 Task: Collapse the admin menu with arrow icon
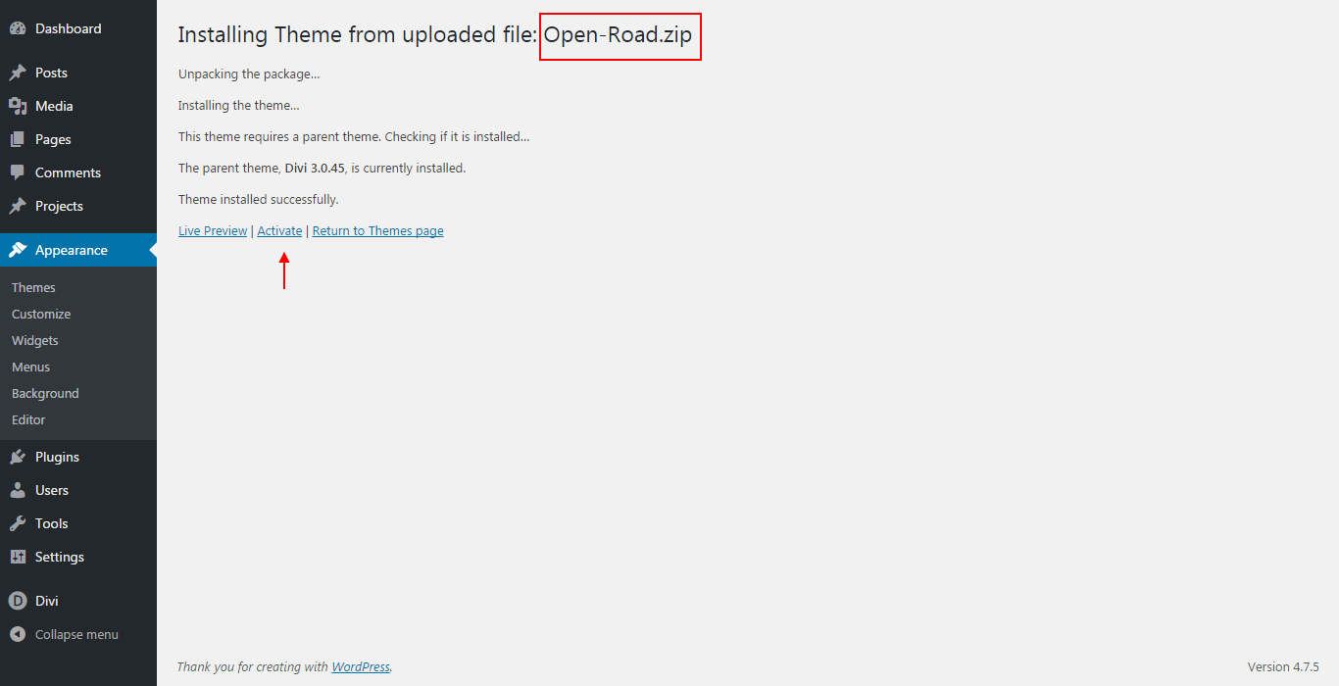pos(18,634)
